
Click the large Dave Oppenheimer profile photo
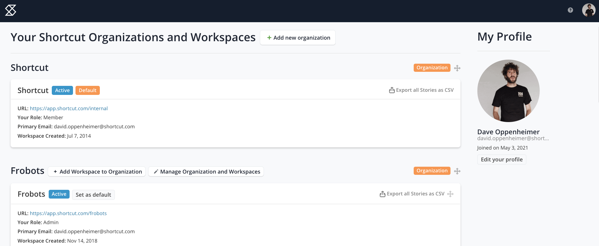click(x=509, y=91)
